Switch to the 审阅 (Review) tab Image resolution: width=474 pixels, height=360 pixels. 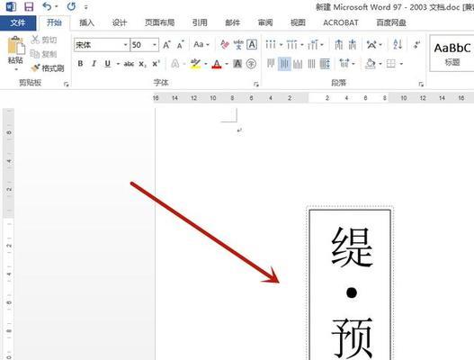click(x=265, y=22)
